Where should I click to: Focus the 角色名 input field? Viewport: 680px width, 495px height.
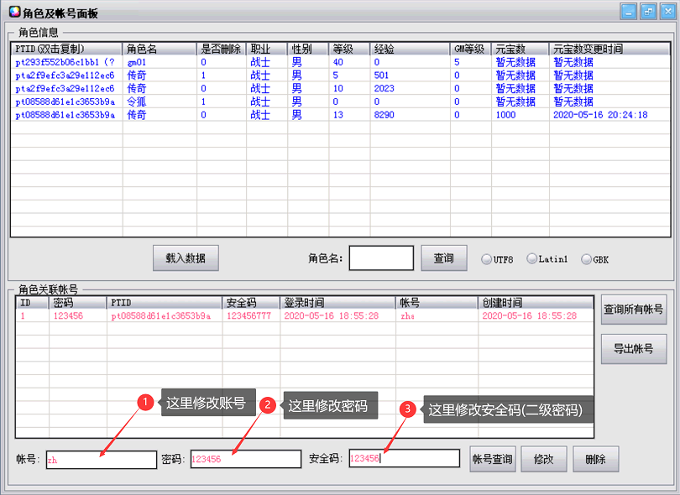(x=381, y=258)
